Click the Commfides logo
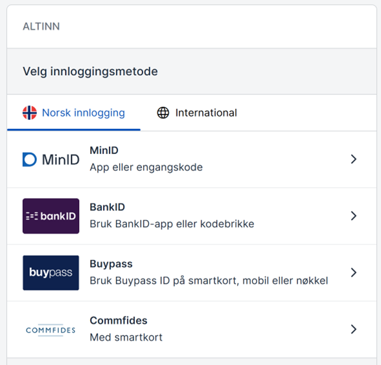 click(x=51, y=330)
